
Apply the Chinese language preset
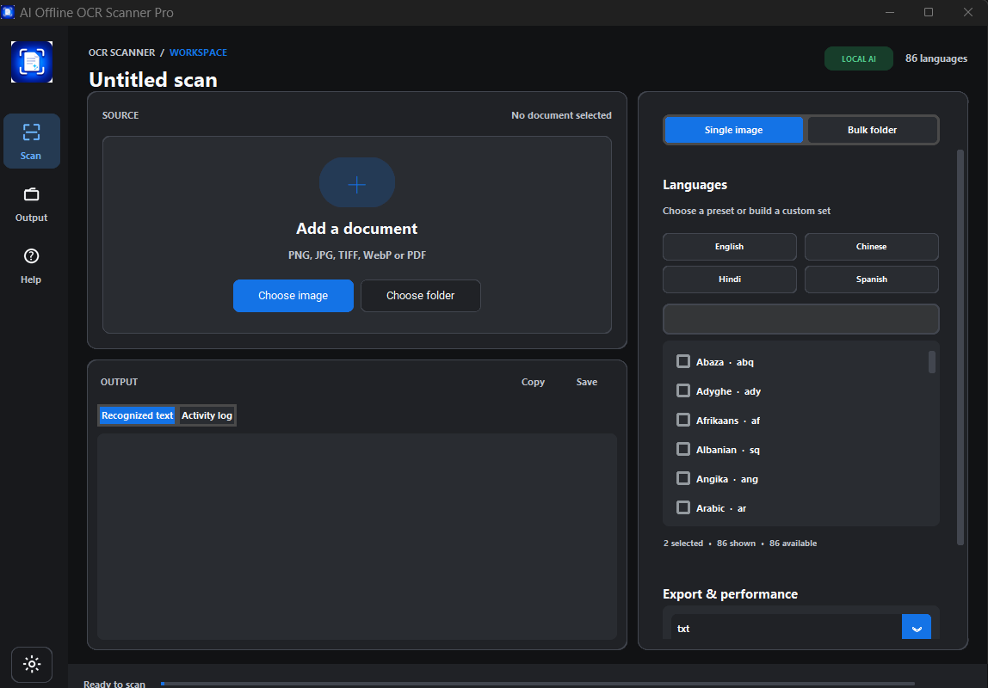pos(872,247)
